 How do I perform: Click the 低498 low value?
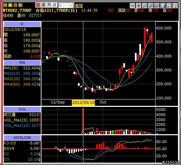(8, 16)
